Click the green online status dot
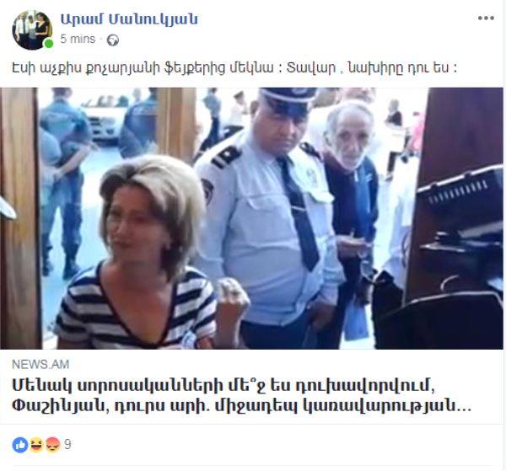 point(48,44)
